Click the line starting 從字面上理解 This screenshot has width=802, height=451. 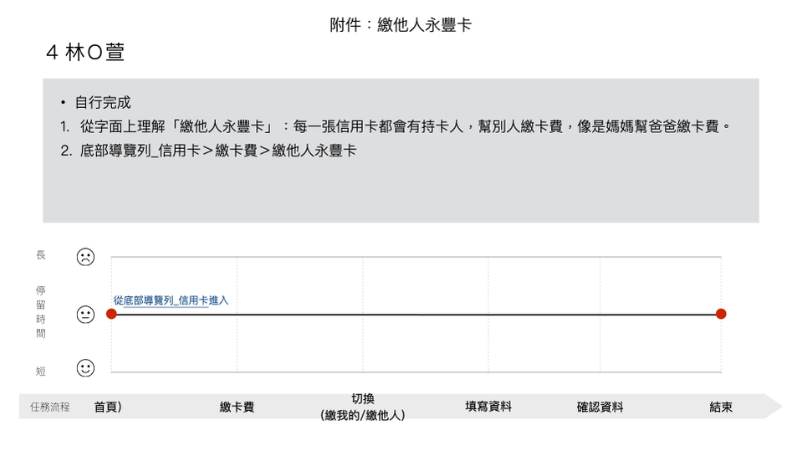[406, 126]
